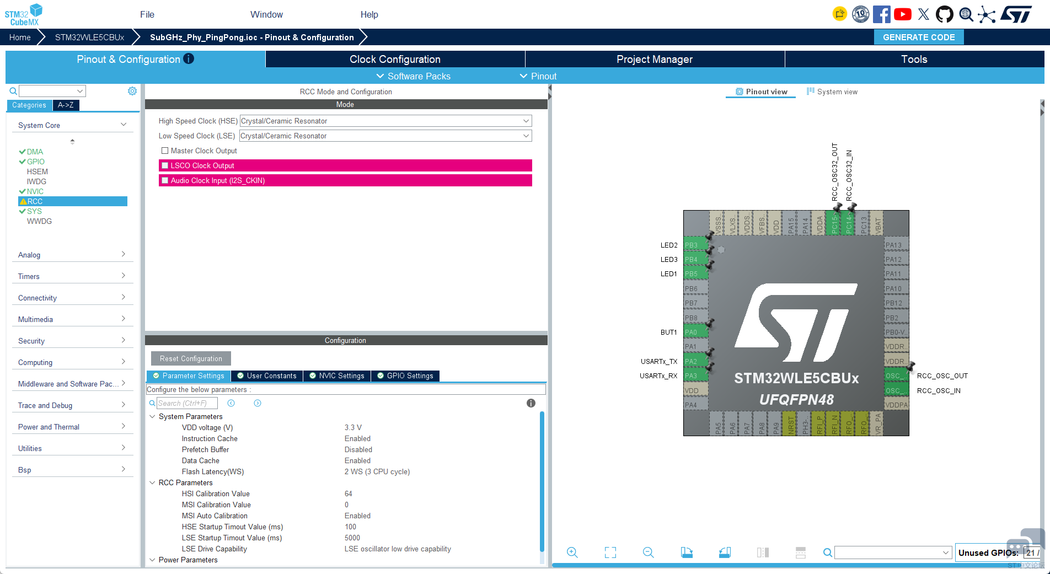Open the File menu

coord(147,14)
